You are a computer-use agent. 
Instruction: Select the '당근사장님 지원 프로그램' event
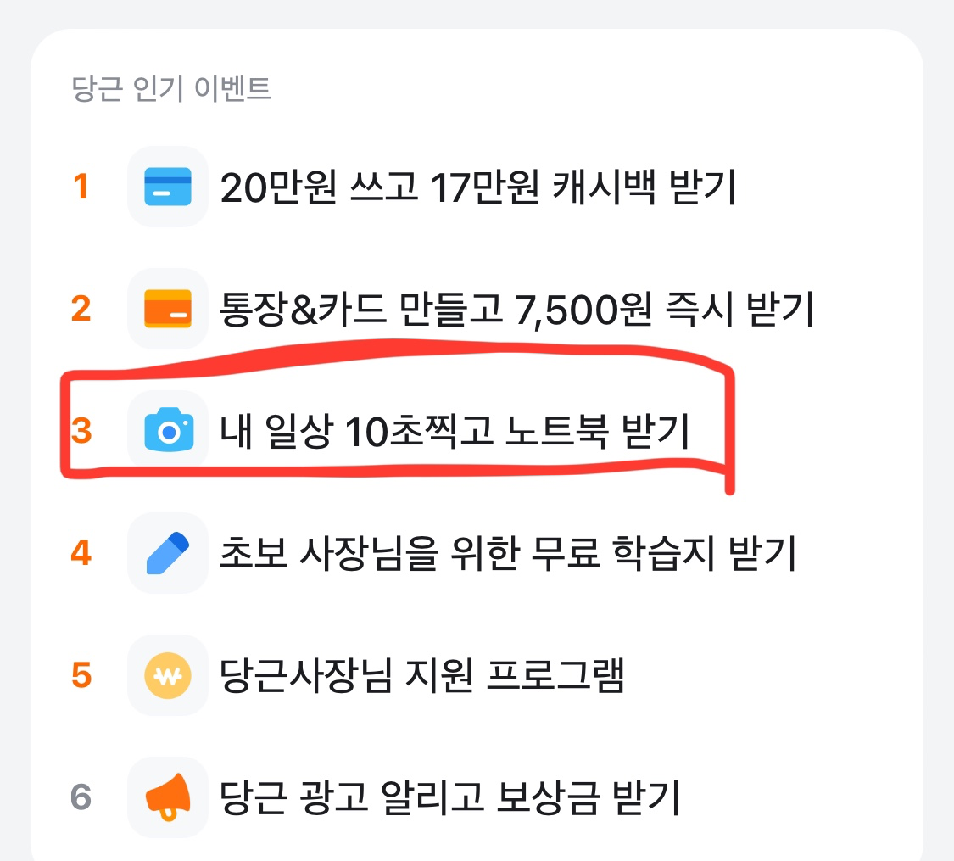tap(421, 676)
